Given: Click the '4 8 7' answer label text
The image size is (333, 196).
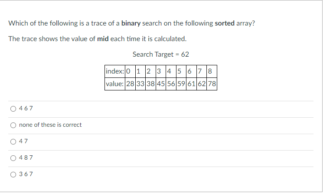Looking at the screenshot, I should click(x=26, y=157).
